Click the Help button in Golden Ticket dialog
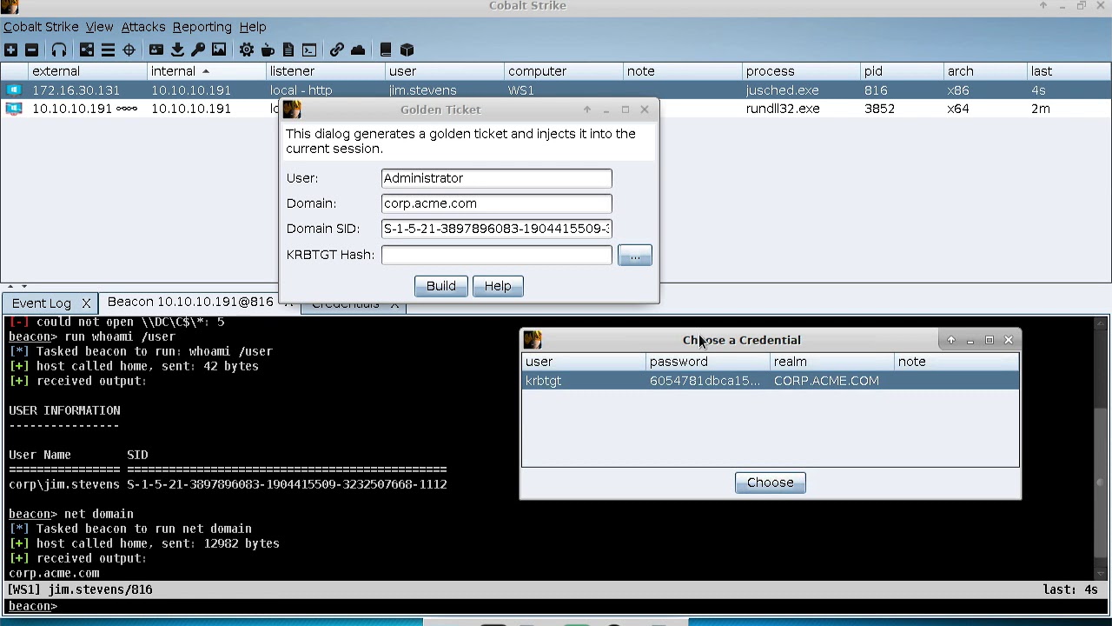 point(498,286)
